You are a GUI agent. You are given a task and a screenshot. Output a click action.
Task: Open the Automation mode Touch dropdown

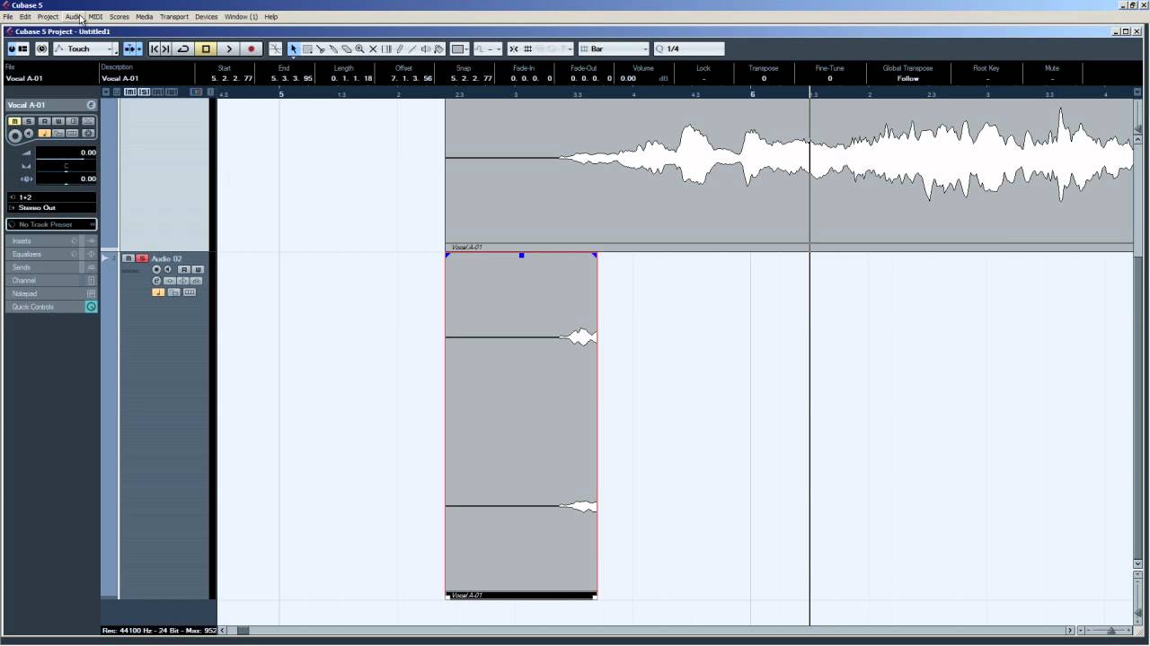(85, 48)
